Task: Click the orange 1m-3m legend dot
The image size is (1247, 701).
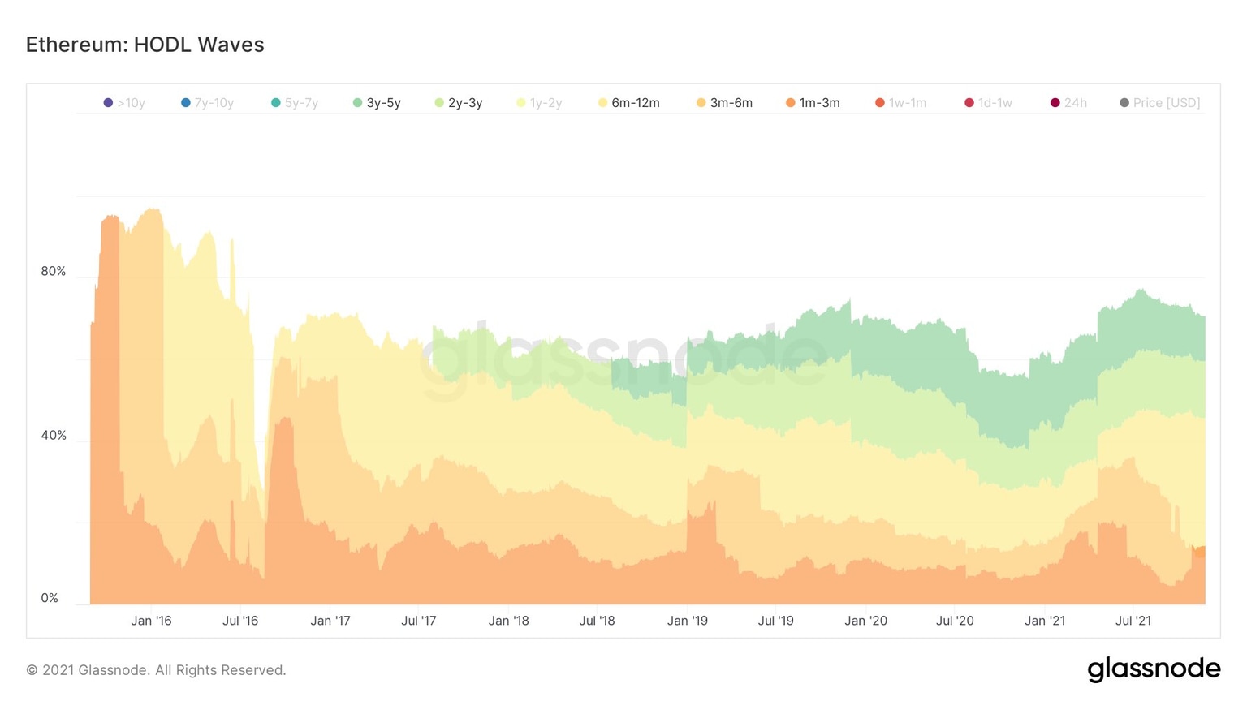Action: pyautogui.click(x=790, y=103)
